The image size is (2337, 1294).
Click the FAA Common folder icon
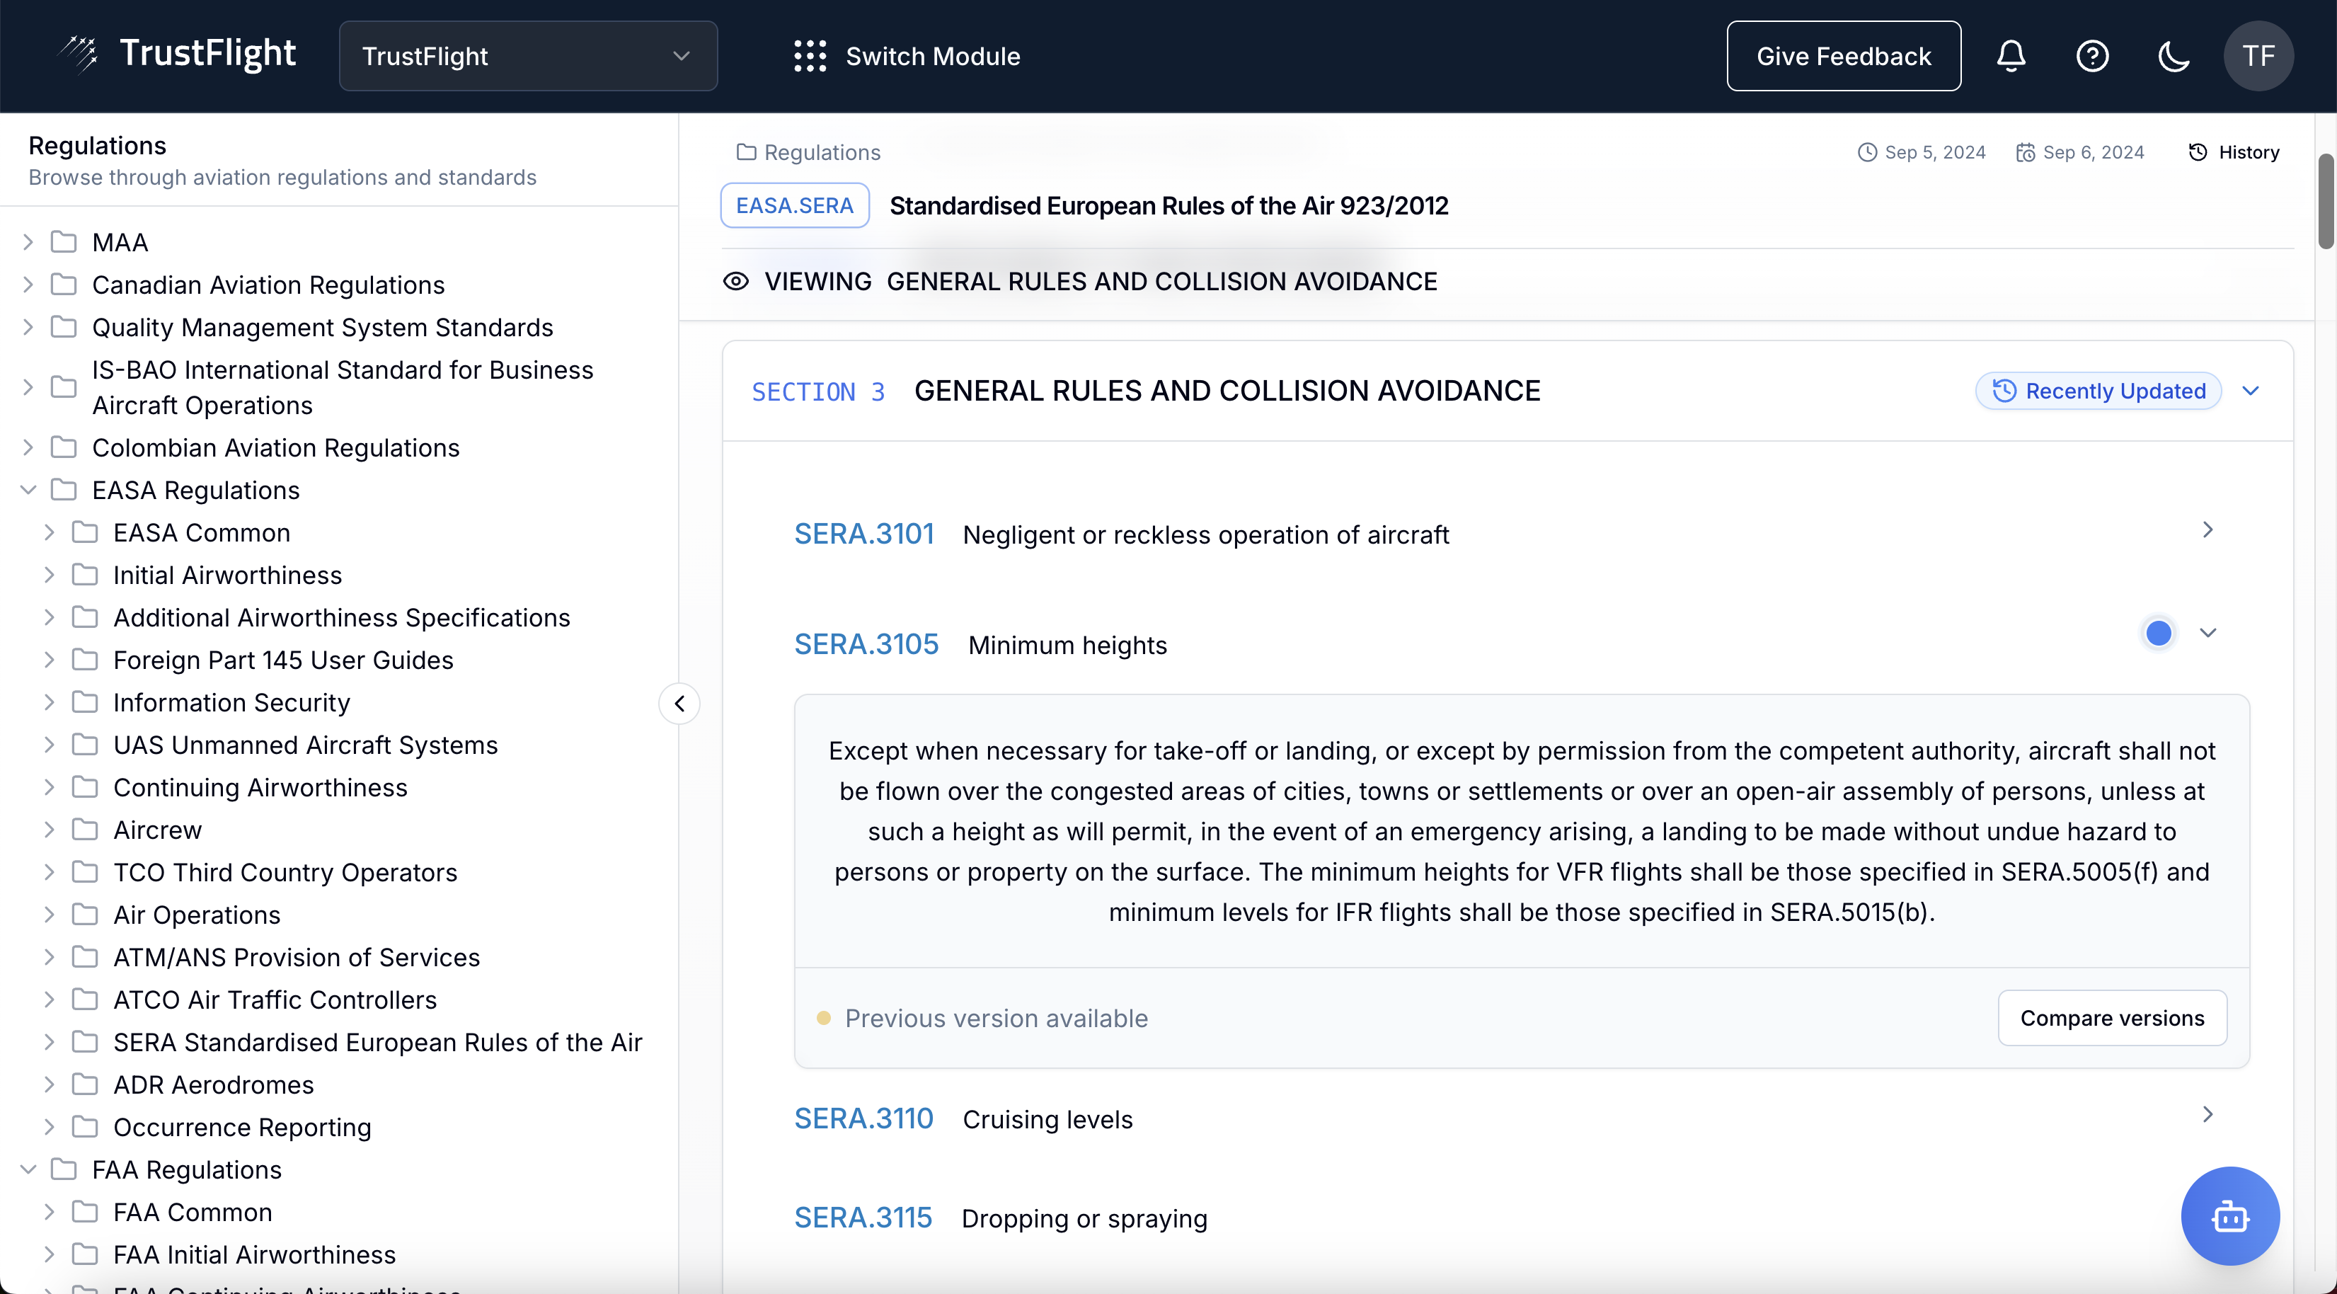pyautogui.click(x=85, y=1213)
